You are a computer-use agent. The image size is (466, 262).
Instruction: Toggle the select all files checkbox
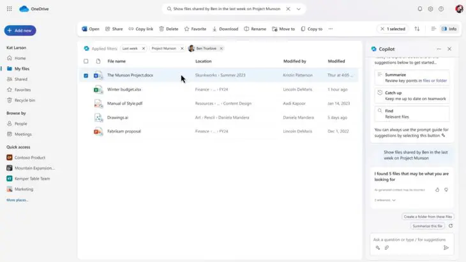point(86,61)
